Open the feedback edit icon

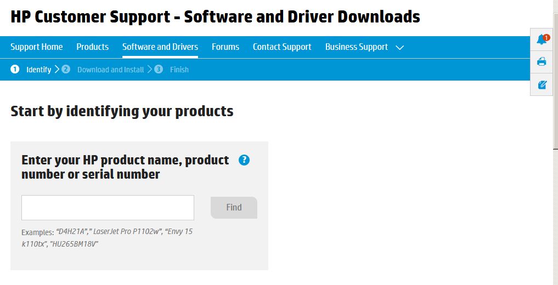pos(542,85)
